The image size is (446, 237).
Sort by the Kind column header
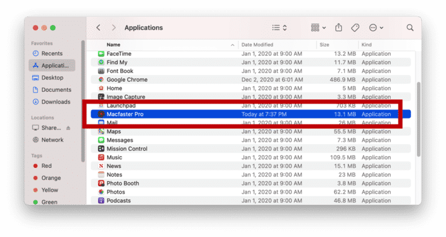(x=366, y=45)
